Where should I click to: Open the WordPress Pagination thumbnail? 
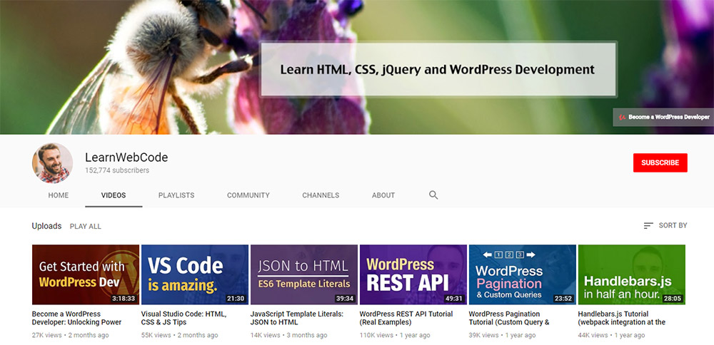click(523, 274)
